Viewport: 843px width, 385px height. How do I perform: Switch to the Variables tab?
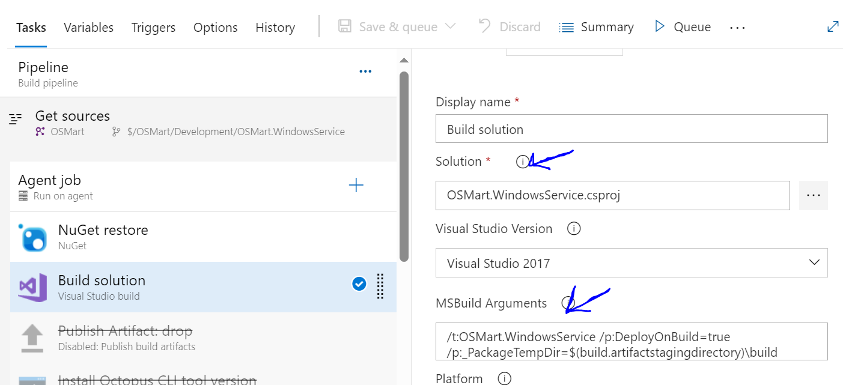coord(88,28)
